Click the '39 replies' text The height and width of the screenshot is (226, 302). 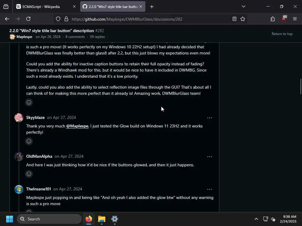point(97,37)
